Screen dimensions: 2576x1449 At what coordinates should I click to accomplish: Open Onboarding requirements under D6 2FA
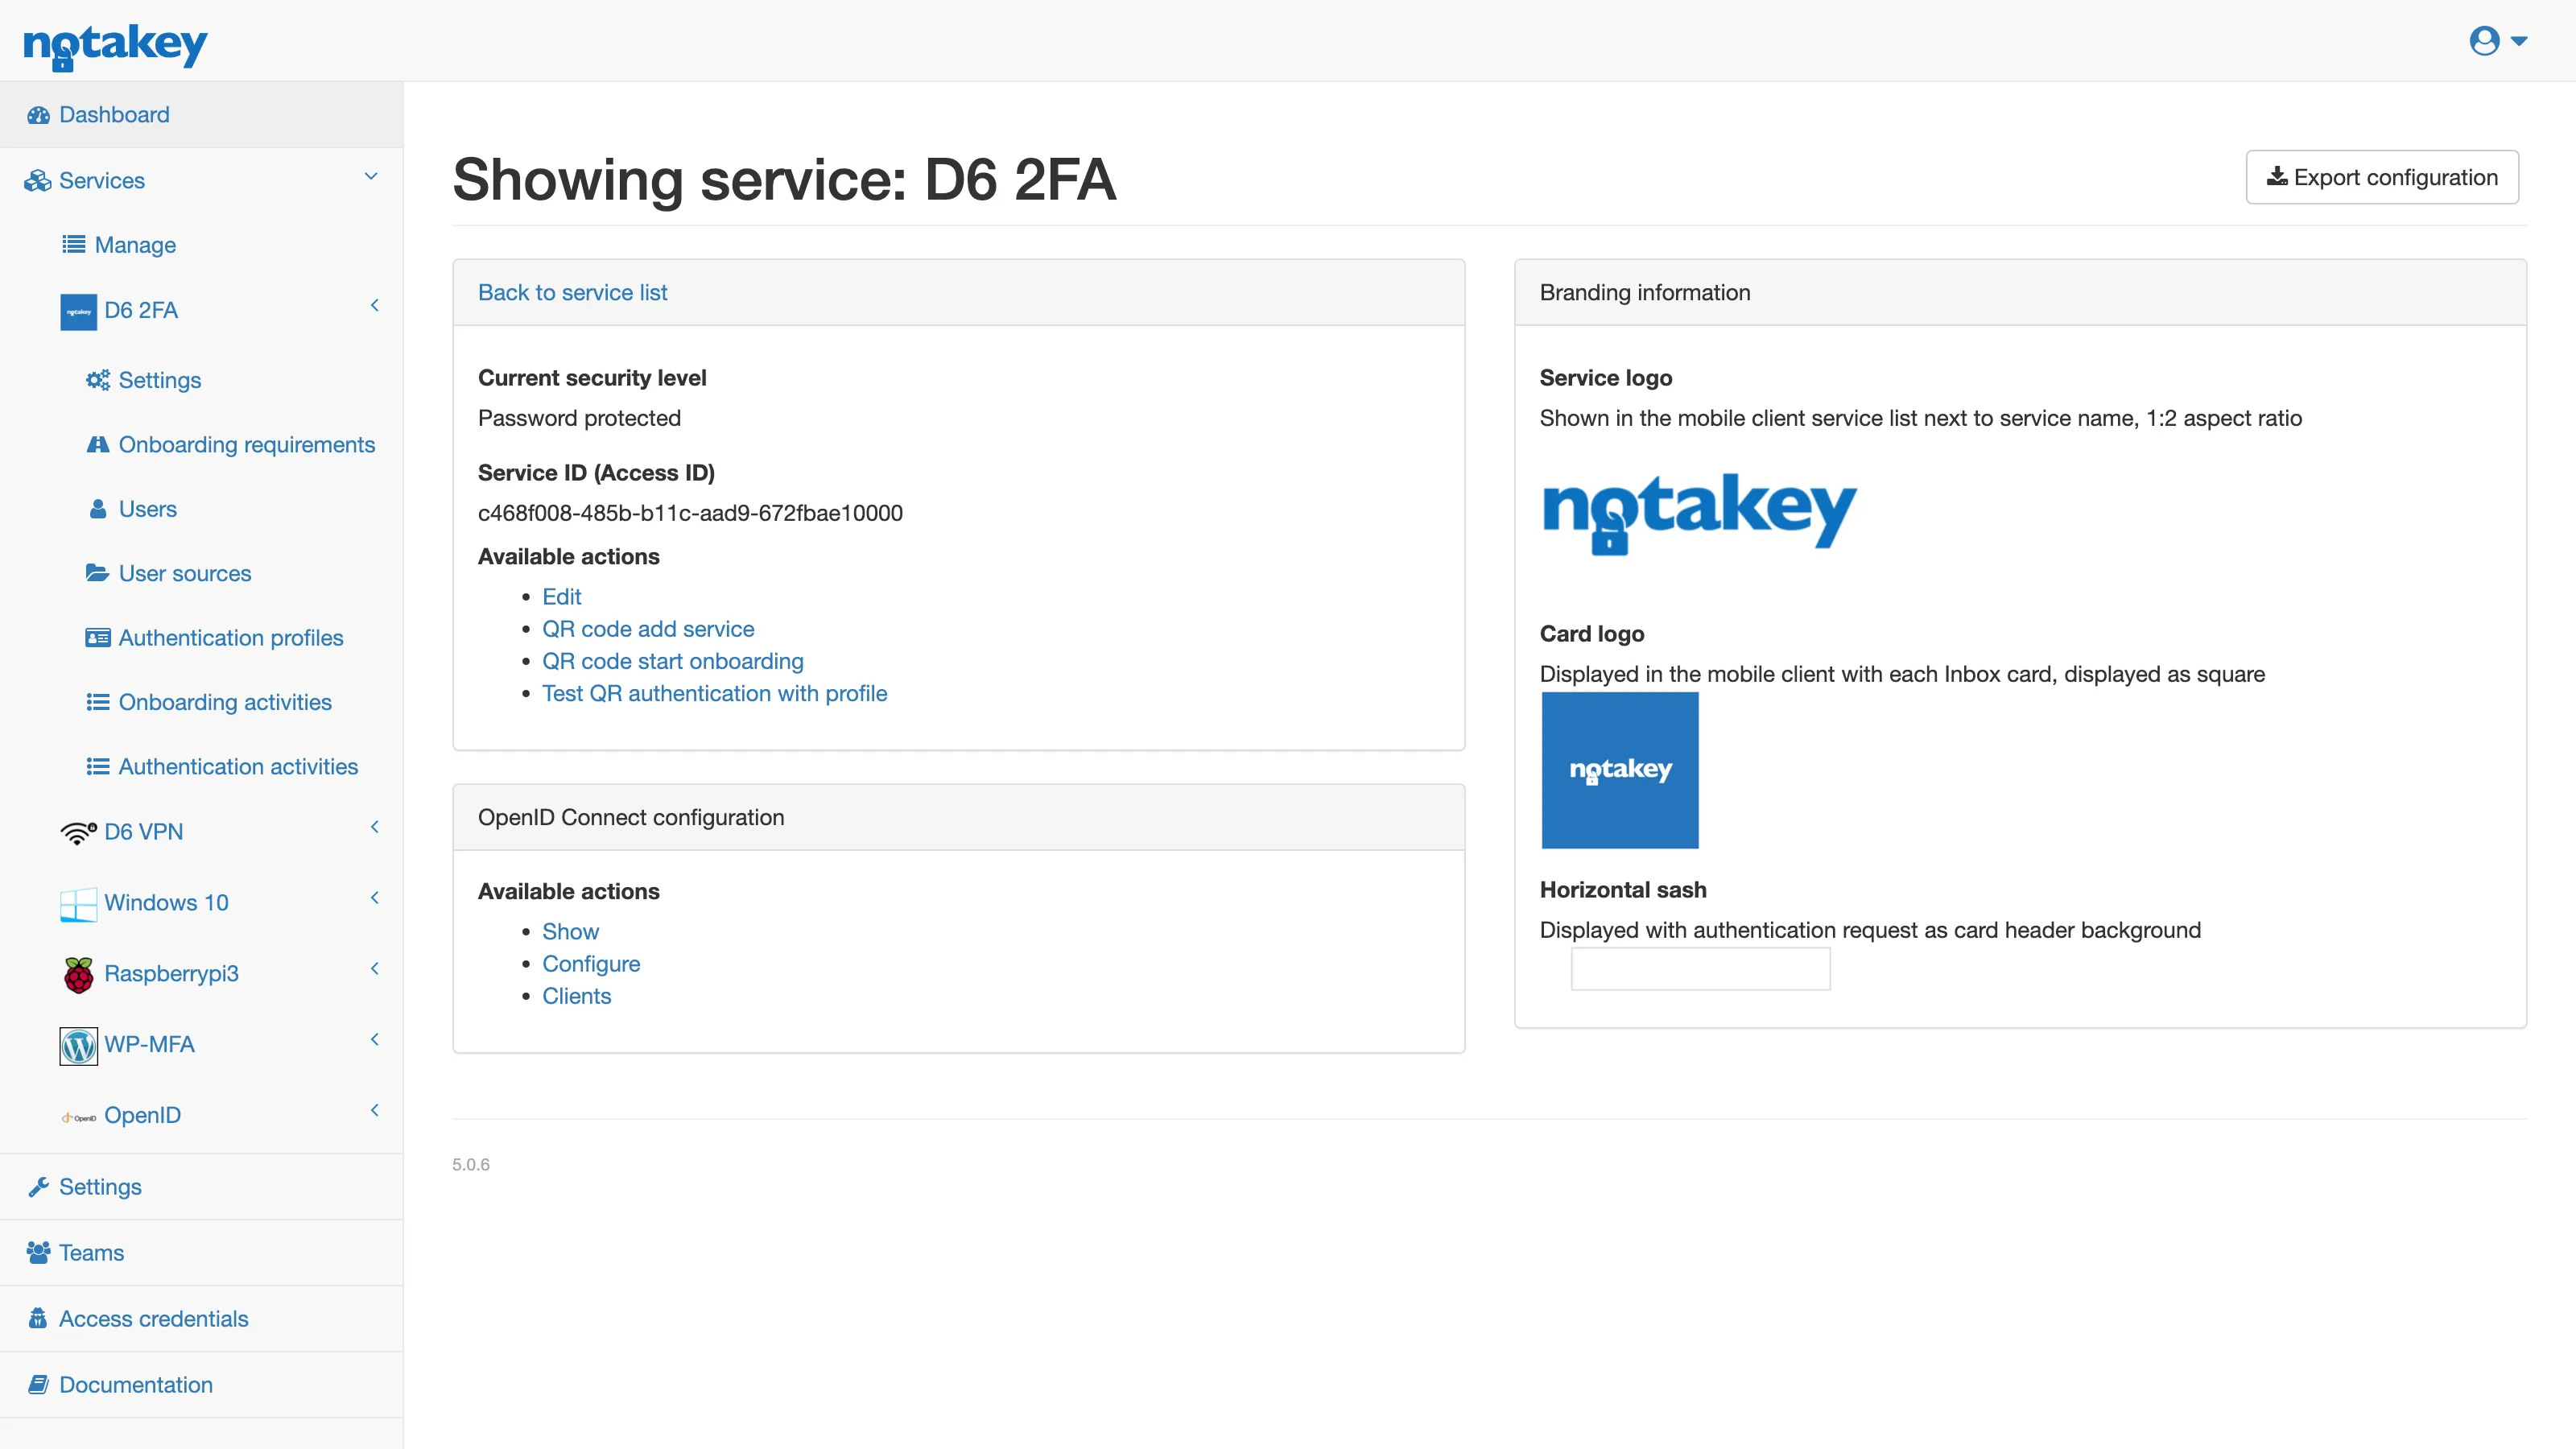pos(247,445)
